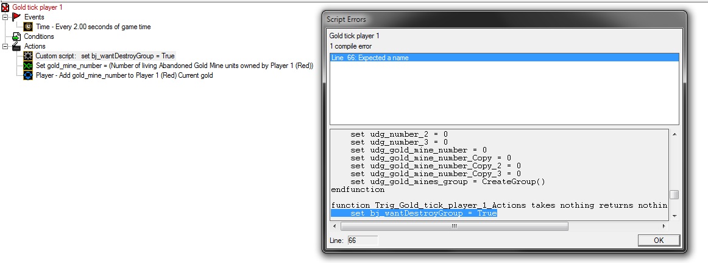Click the code pane's vertical scroll up arrow
Screen dimensions: 708x263
[x=674, y=134]
